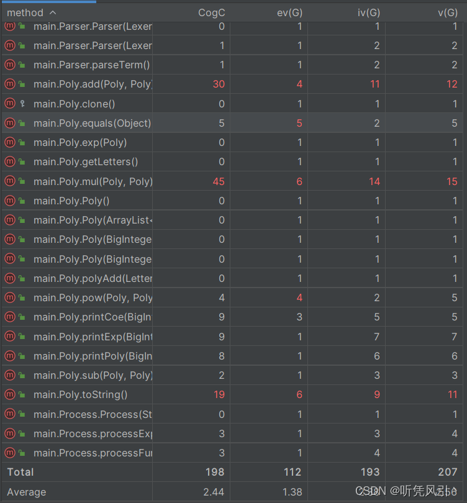Screen dimensions: 467x503
Task: Click method icon beside main.Poly.sub(Poly, Poly)
Action: pyautogui.click(x=10, y=375)
